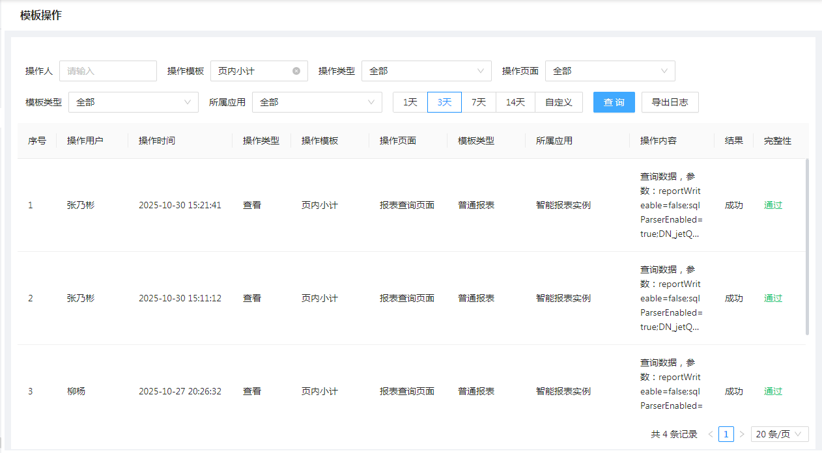Go to next page with right arrow
The image size is (822, 453).
742,434
